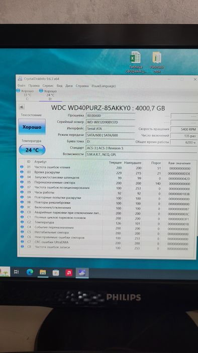Screen dimensions: 198x353
Task: Open the Диск menu
Action: point(69,86)
